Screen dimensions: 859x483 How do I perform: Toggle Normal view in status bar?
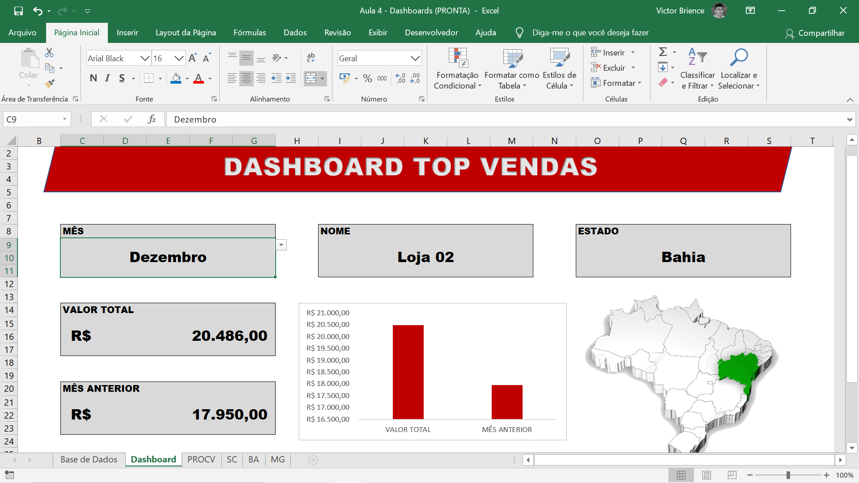pos(681,475)
